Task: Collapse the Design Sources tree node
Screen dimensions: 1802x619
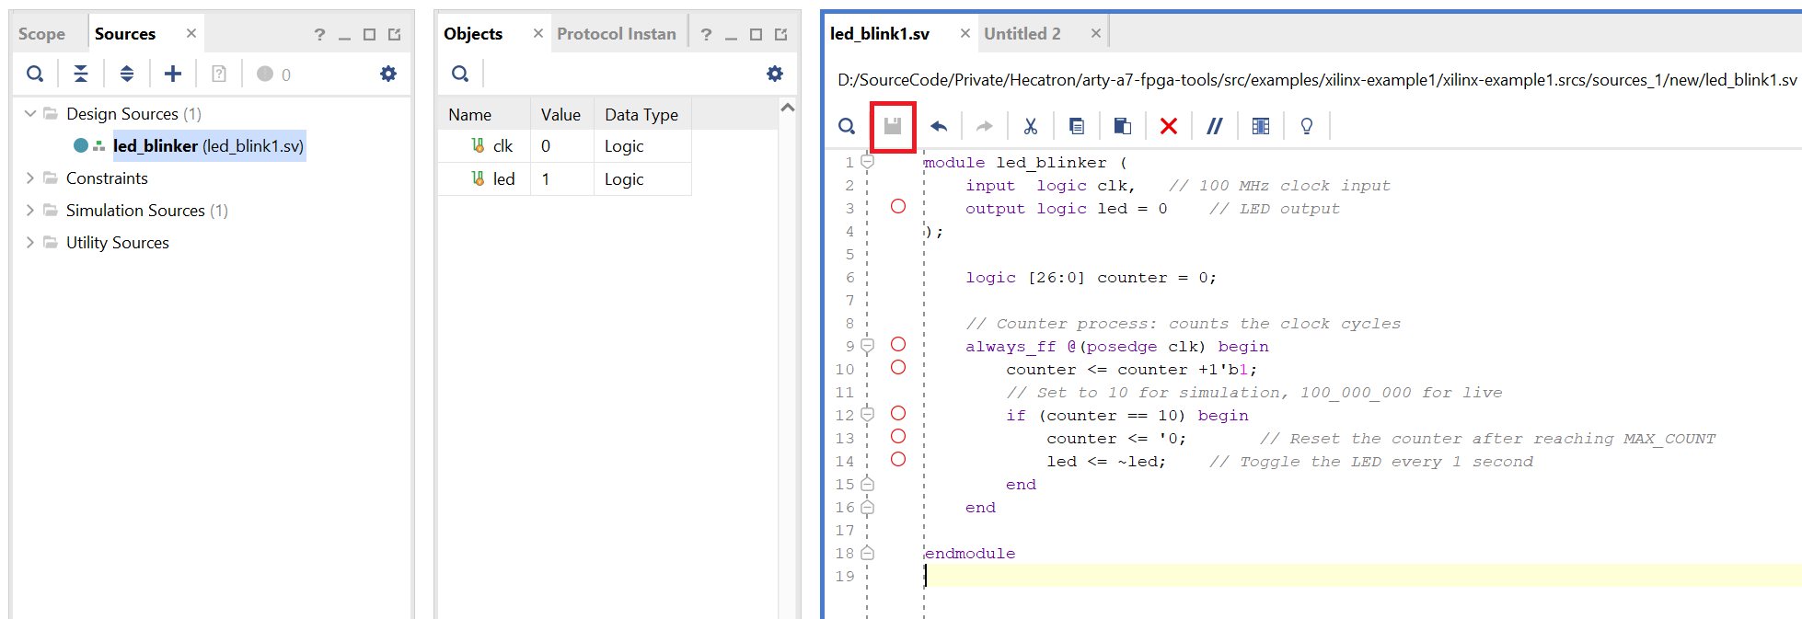Action: [x=30, y=113]
